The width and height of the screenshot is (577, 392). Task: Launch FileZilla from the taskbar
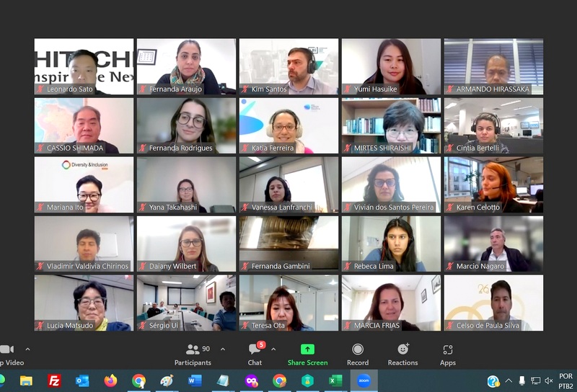click(x=54, y=380)
